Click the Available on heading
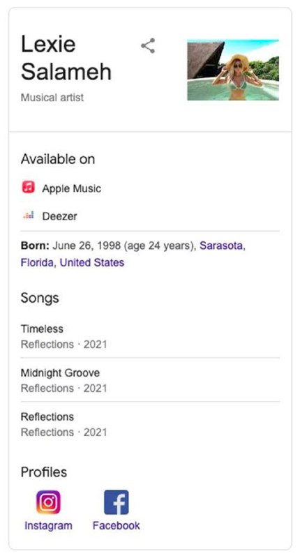Viewport: 300px width, 558px height. 58,159
